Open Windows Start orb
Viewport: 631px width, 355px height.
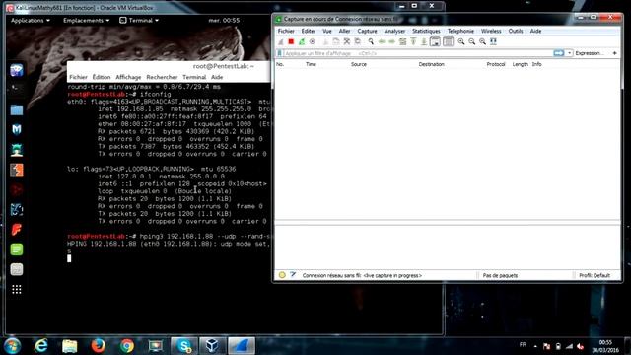[x=12, y=346]
